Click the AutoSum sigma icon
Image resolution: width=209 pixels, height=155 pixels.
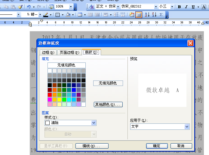[x=161, y=15]
